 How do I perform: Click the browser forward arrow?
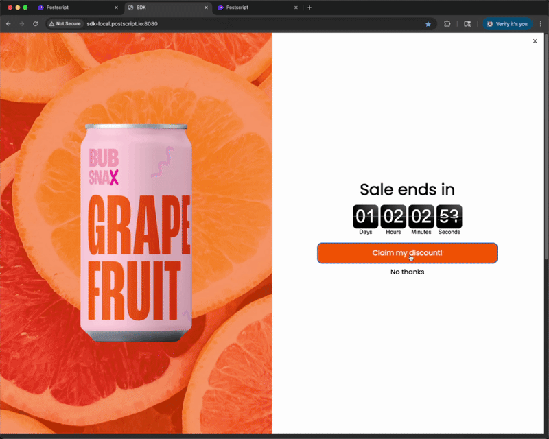tap(22, 24)
